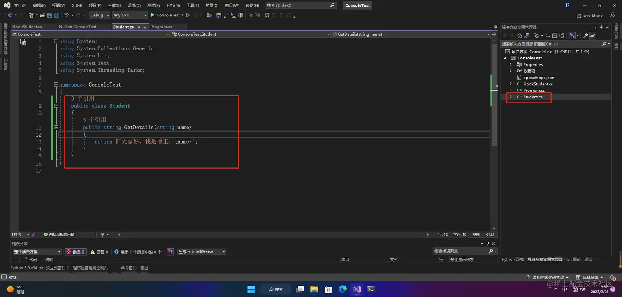The image size is (622, 297).
Task: Open the GetDetails member dropdown
Action: (x=411, y=34)
